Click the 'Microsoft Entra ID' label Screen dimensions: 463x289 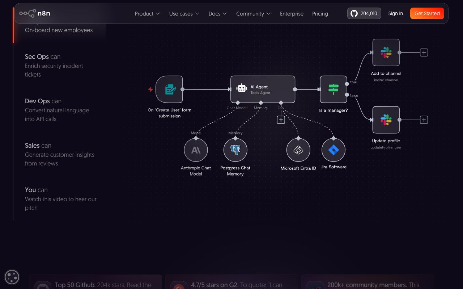298,168
